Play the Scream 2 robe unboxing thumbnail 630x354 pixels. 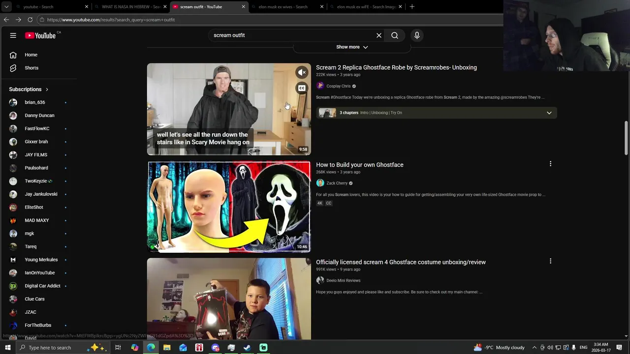(x=229, y=109)
